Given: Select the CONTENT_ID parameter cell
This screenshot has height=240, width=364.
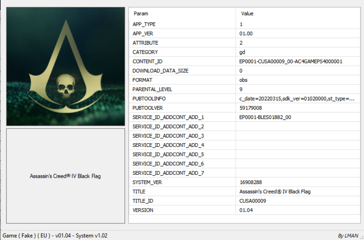Looking at the screenshot, I should point(182,61).
